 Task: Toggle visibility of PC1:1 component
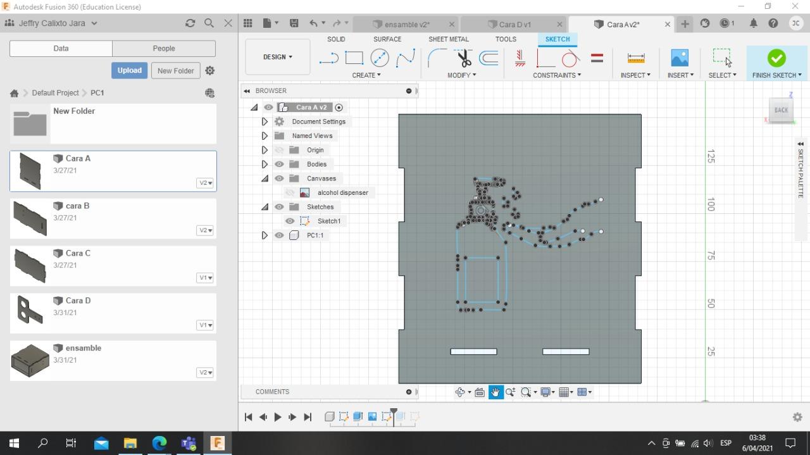(279, 235)
